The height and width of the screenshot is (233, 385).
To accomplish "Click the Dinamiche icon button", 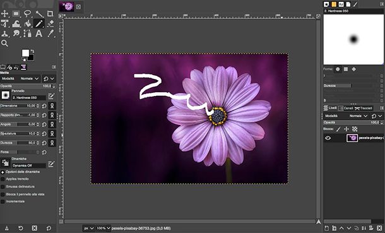I will coord(6,163).
